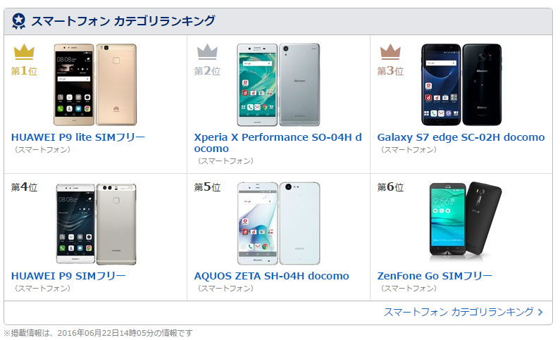Open the AQUOS ZETA SH-04H docomo link
Viewport: 560px width, 340px height.
click(271, 276)
